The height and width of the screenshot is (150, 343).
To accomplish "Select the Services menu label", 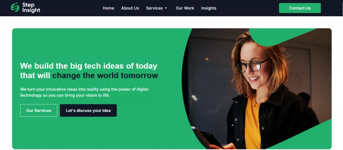I will pos(154,8).
